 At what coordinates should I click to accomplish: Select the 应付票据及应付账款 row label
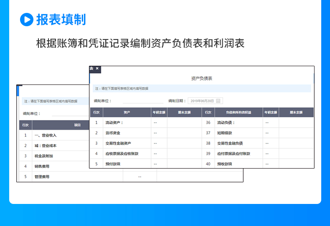[x=234, y=154]
